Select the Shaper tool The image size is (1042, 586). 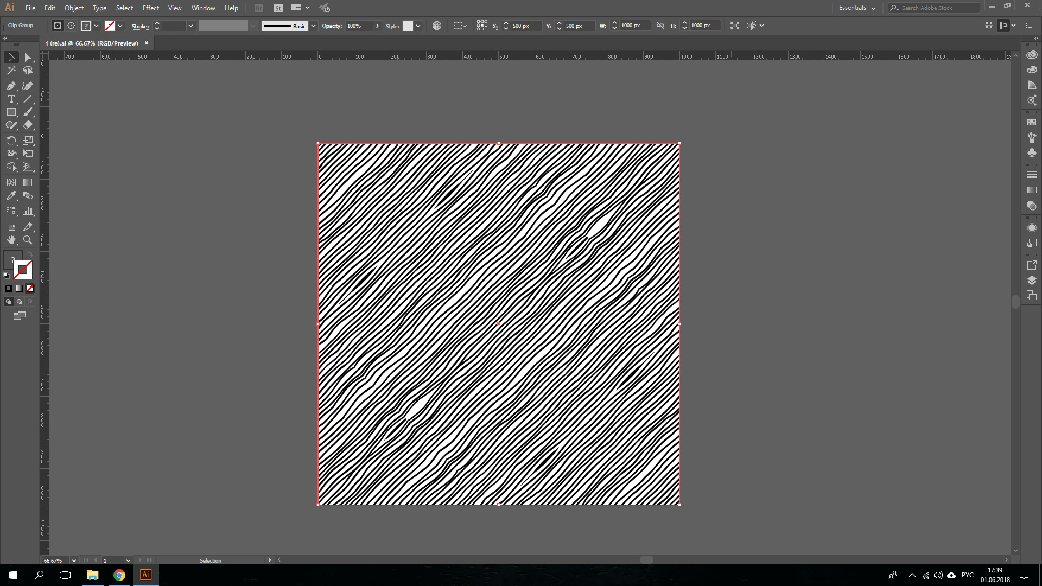pos(11,125)
